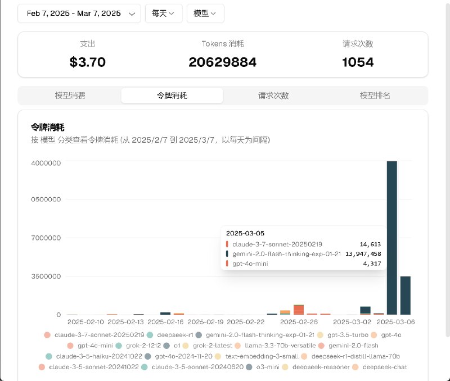Click the dot next to grok-2-1212 legend
Image resolution: width=450 pixels, height=381 pixels.
point(118,346)
